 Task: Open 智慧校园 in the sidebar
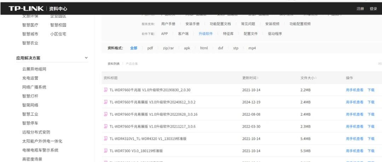coord(58,25)
